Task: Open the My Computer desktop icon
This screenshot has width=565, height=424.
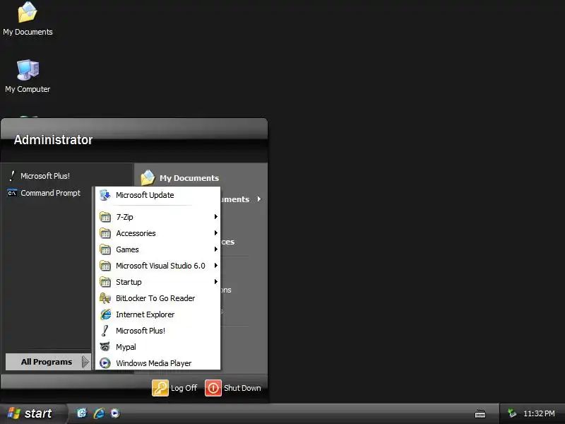Action: 28,76
